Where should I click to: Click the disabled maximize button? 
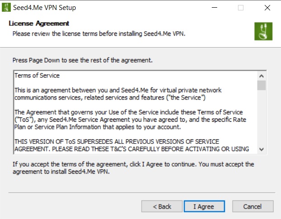[241, 8]
